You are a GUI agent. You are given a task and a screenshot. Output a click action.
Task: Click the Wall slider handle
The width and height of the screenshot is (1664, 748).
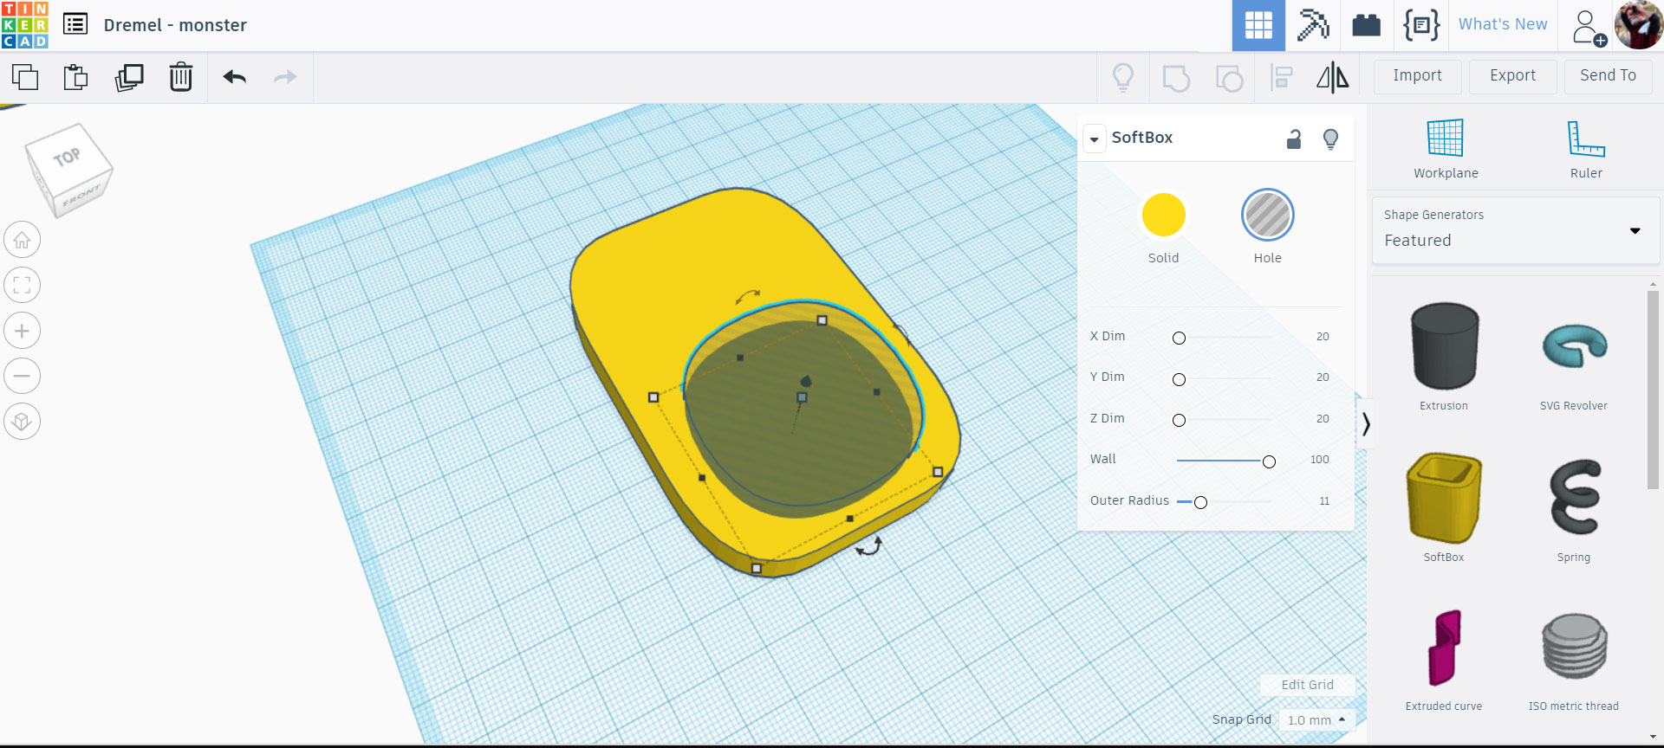tap(1269, 461)
